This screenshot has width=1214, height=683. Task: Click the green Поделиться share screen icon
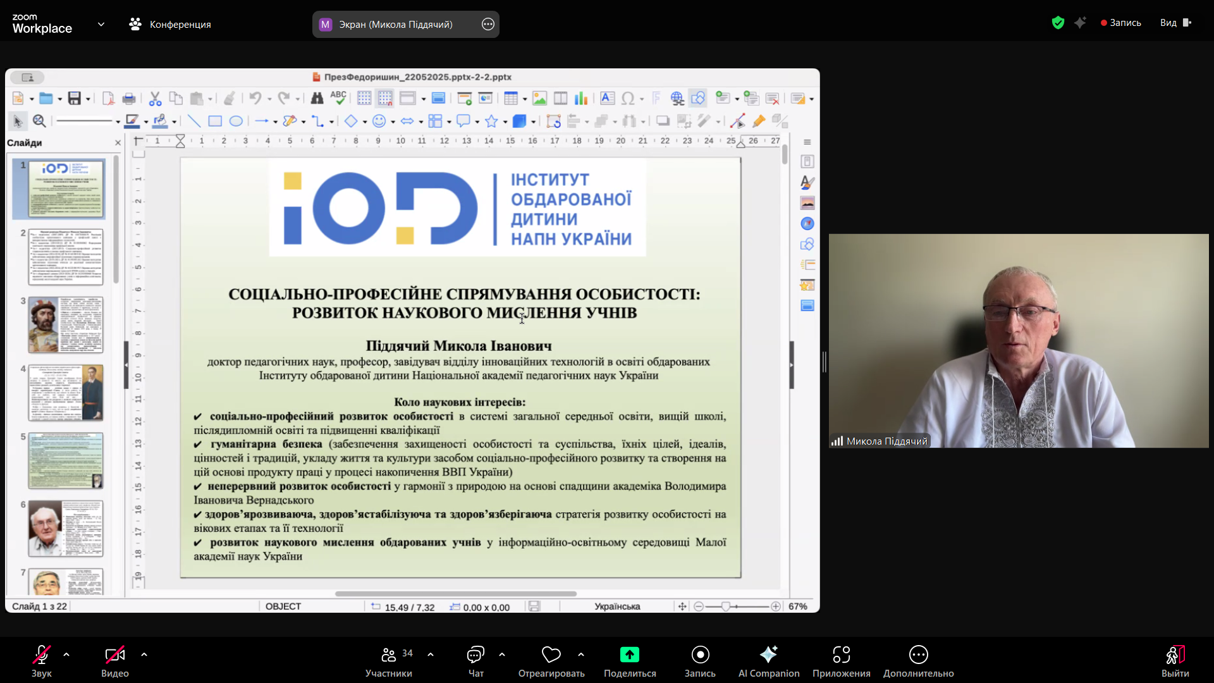629,655
